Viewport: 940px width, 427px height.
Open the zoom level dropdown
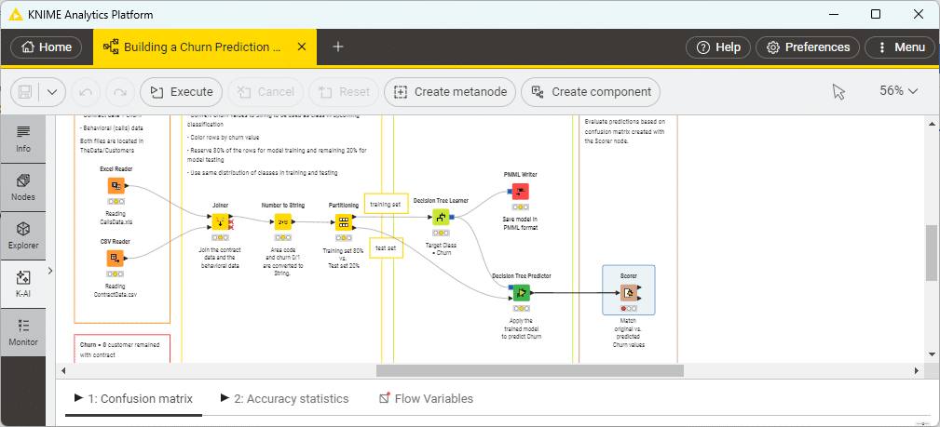899,91
